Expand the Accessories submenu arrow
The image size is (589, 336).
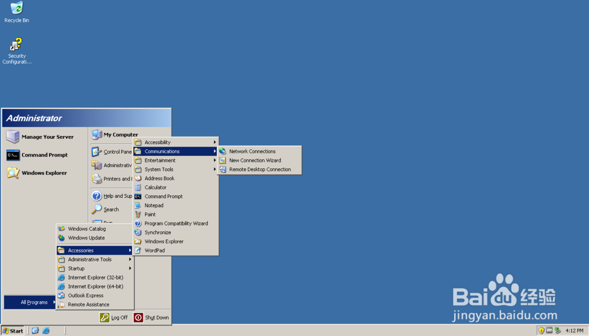click(130, 251)
